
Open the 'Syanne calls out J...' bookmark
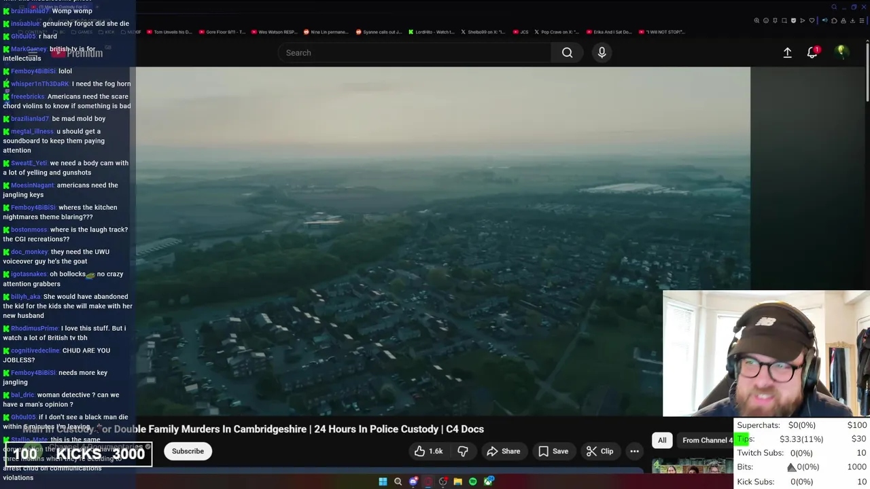[379, 32]
